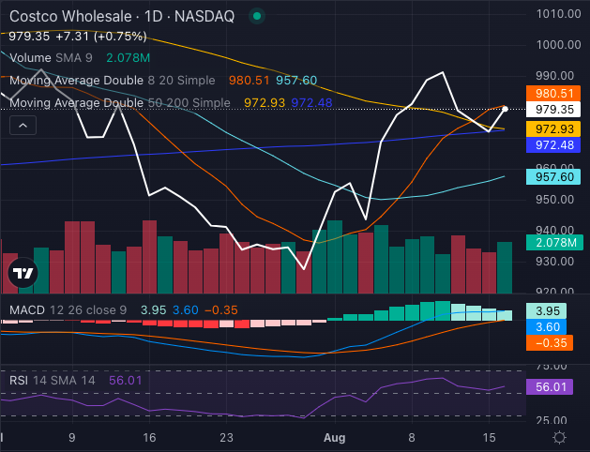Click the 23 date label on time axis
Image resolution: width=590 pixels, height=452 pixels.
pos(226,438)
